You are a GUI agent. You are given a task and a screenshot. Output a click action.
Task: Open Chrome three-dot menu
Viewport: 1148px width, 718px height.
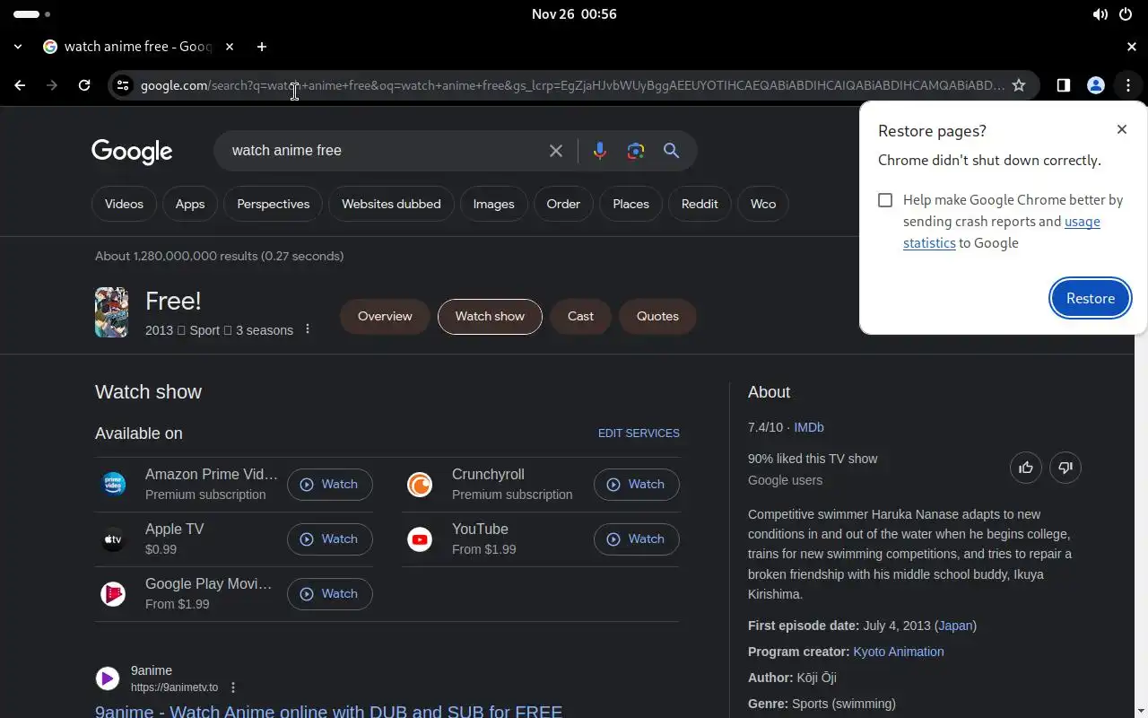pyautogui.click(x=1128, y=85)
